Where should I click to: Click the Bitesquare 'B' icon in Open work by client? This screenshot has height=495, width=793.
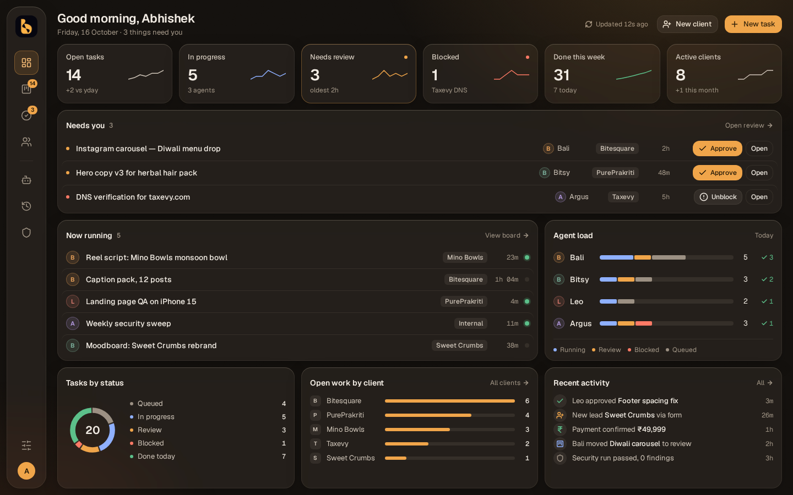click(316, 401)
